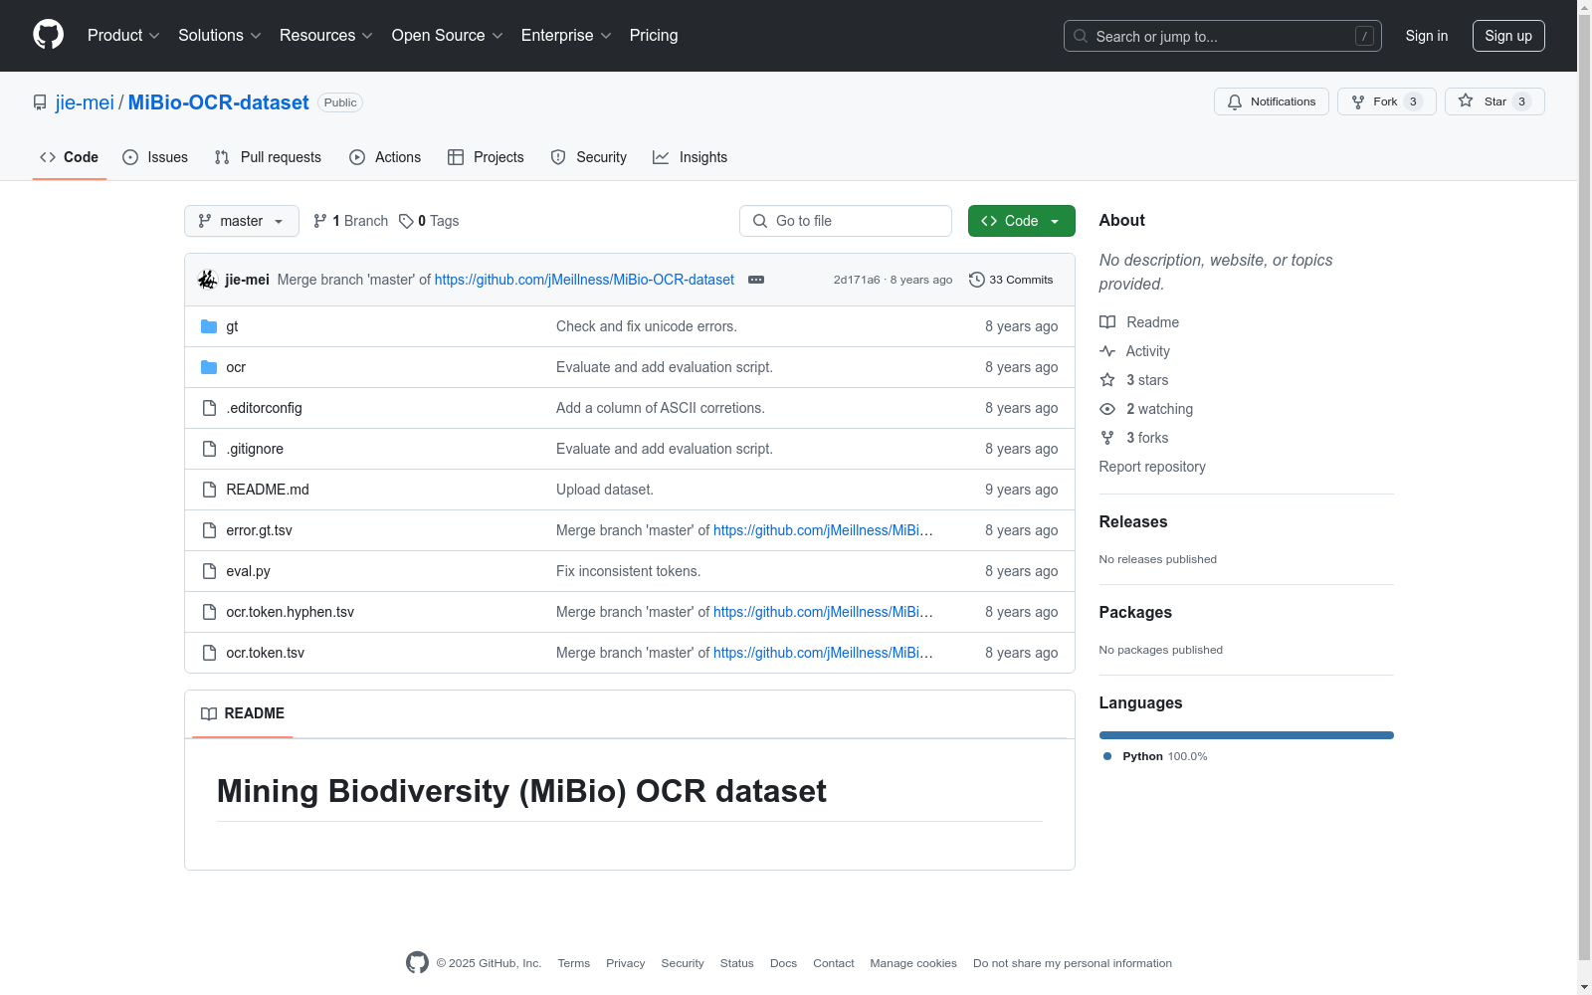Image resolution: width=1592 pixels, height=995 pixels.
Task: Click the Sign up button
Action: click(x=1508, y=36)
